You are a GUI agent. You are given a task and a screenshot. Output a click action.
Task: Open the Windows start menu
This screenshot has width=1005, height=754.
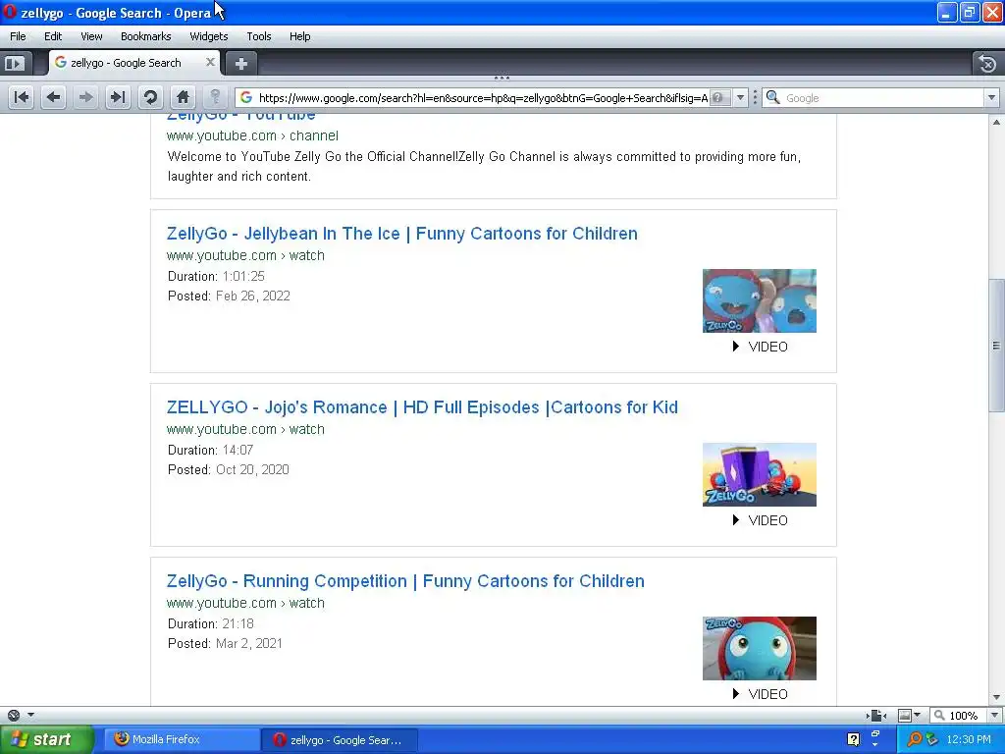46,739
